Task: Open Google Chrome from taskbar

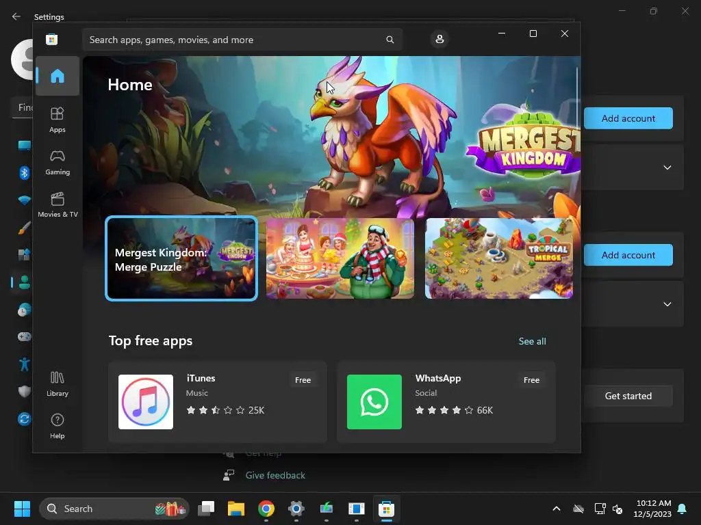Action: pos(266,509)
